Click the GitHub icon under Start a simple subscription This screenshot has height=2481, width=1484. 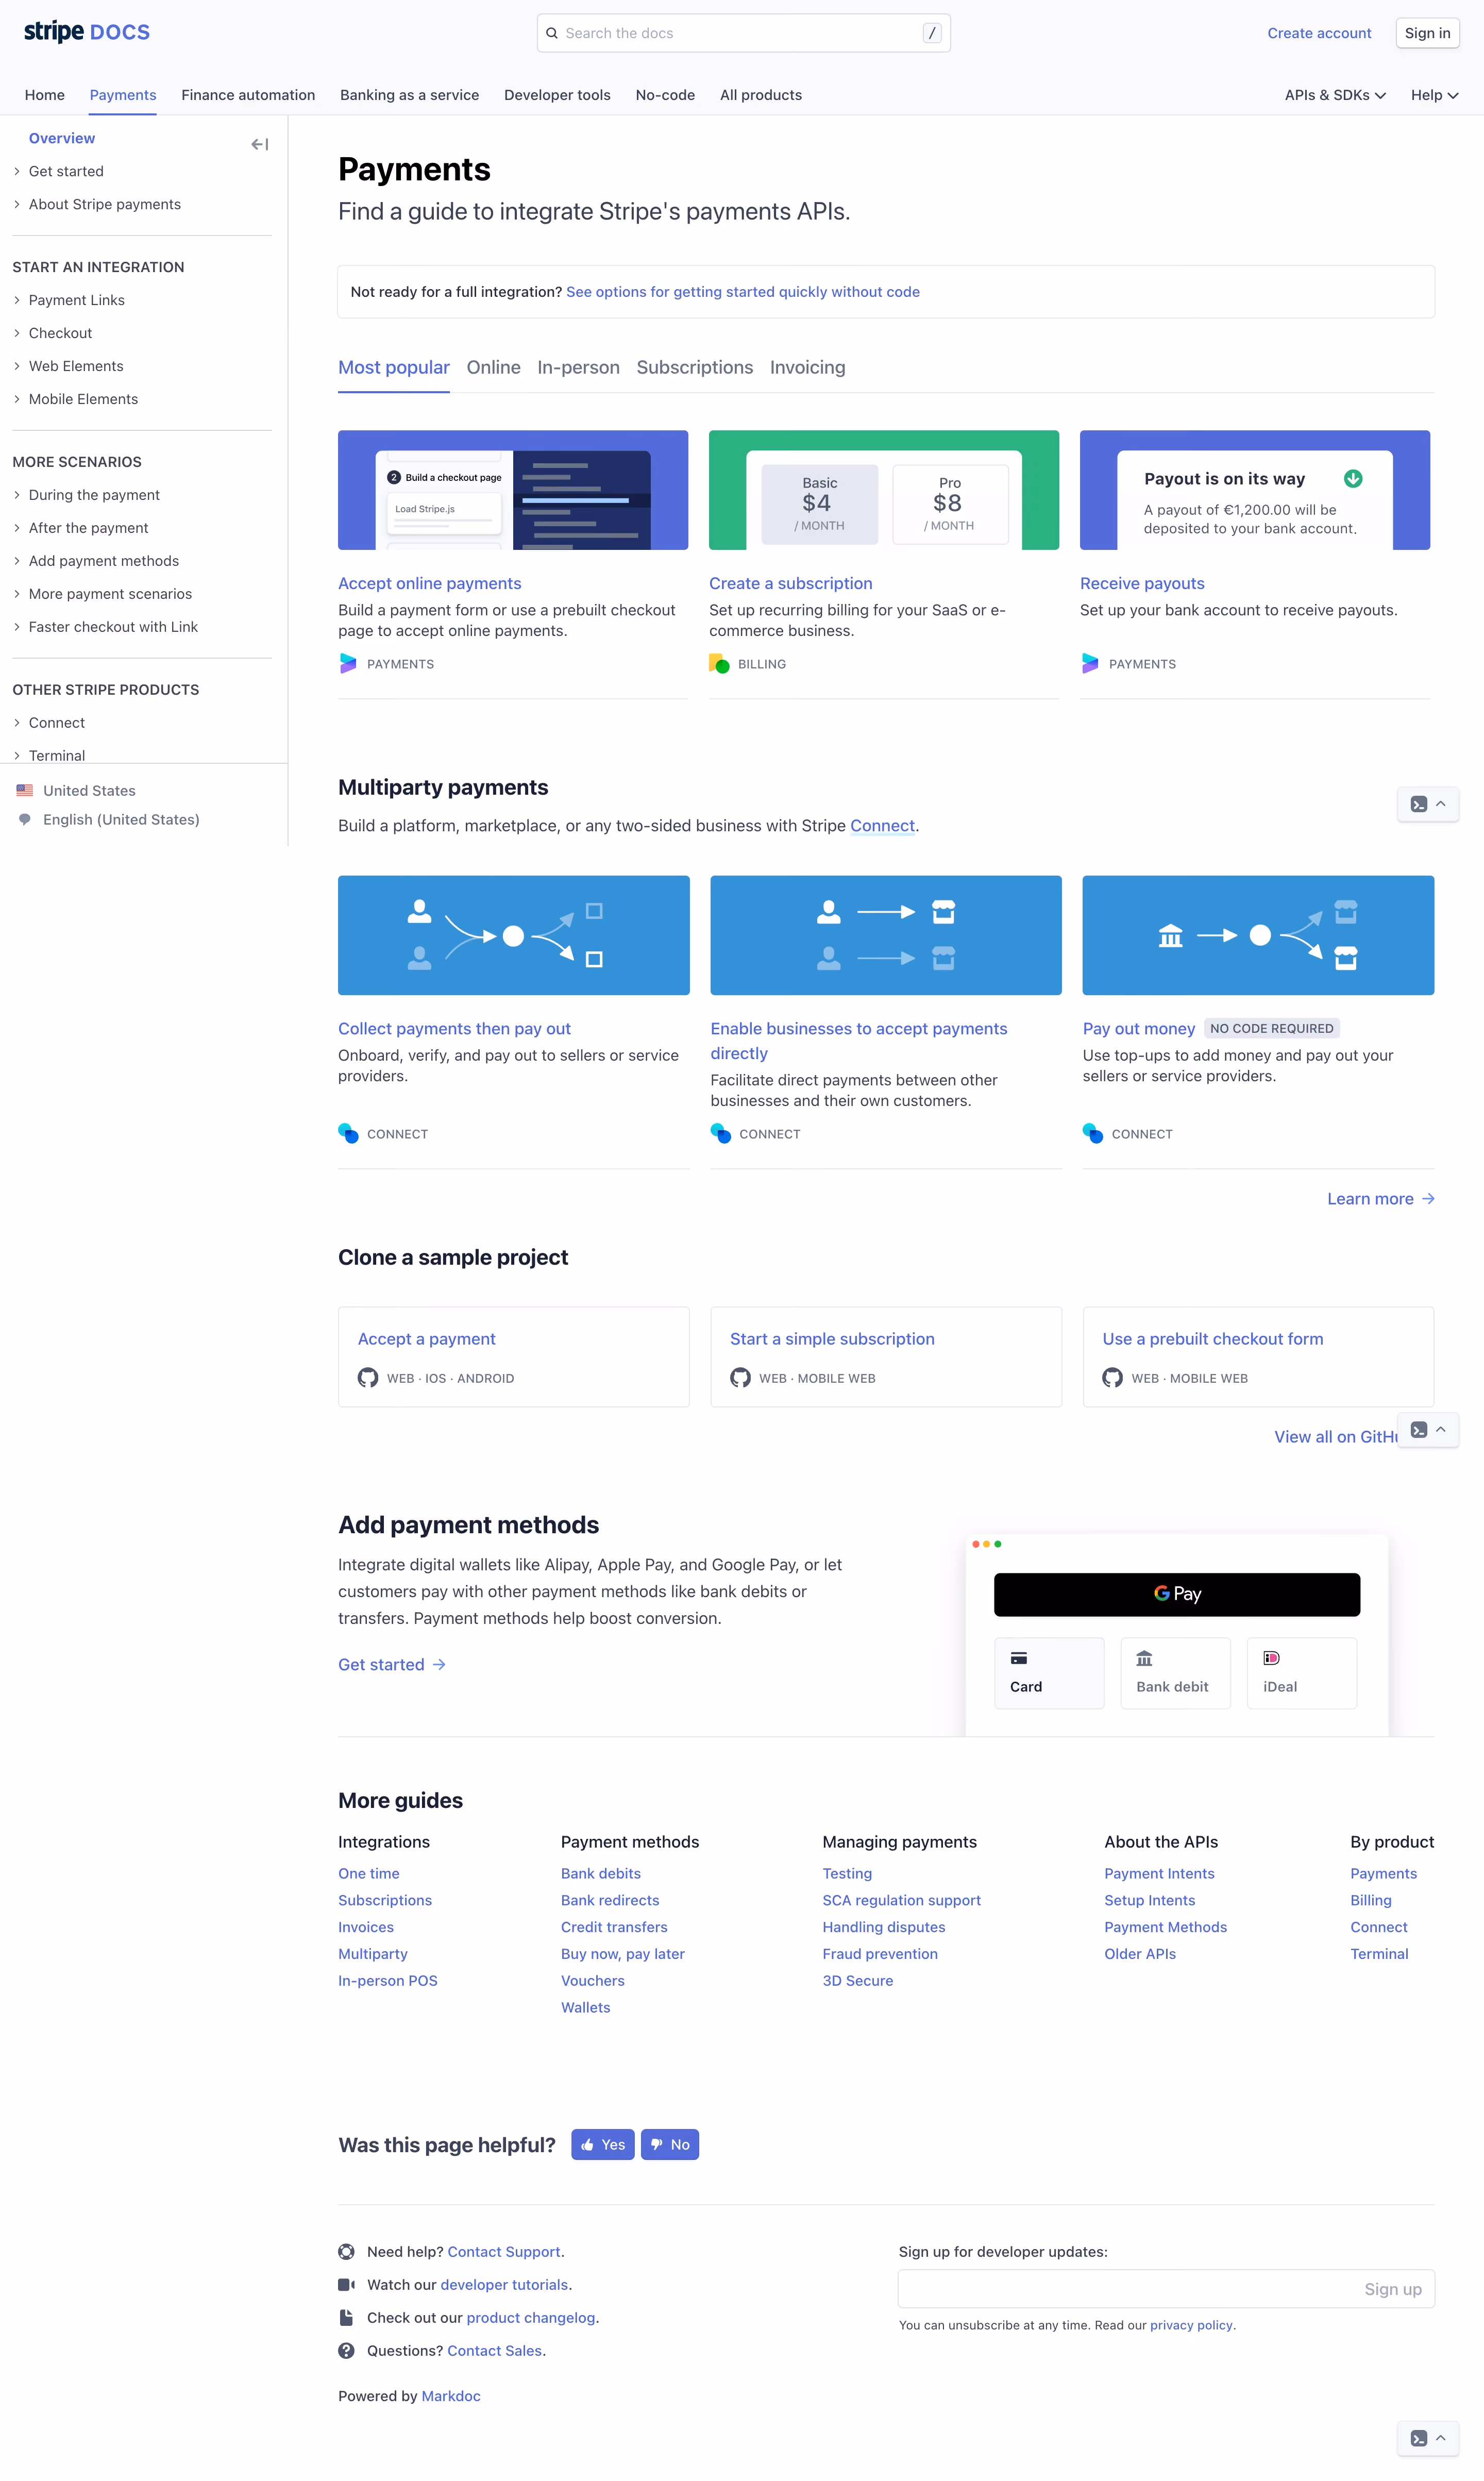click(x=740, y=1378)
